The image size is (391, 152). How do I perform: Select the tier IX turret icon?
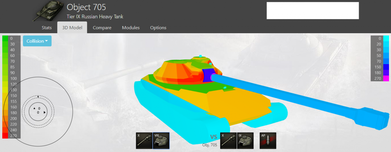tap(245, 141)
